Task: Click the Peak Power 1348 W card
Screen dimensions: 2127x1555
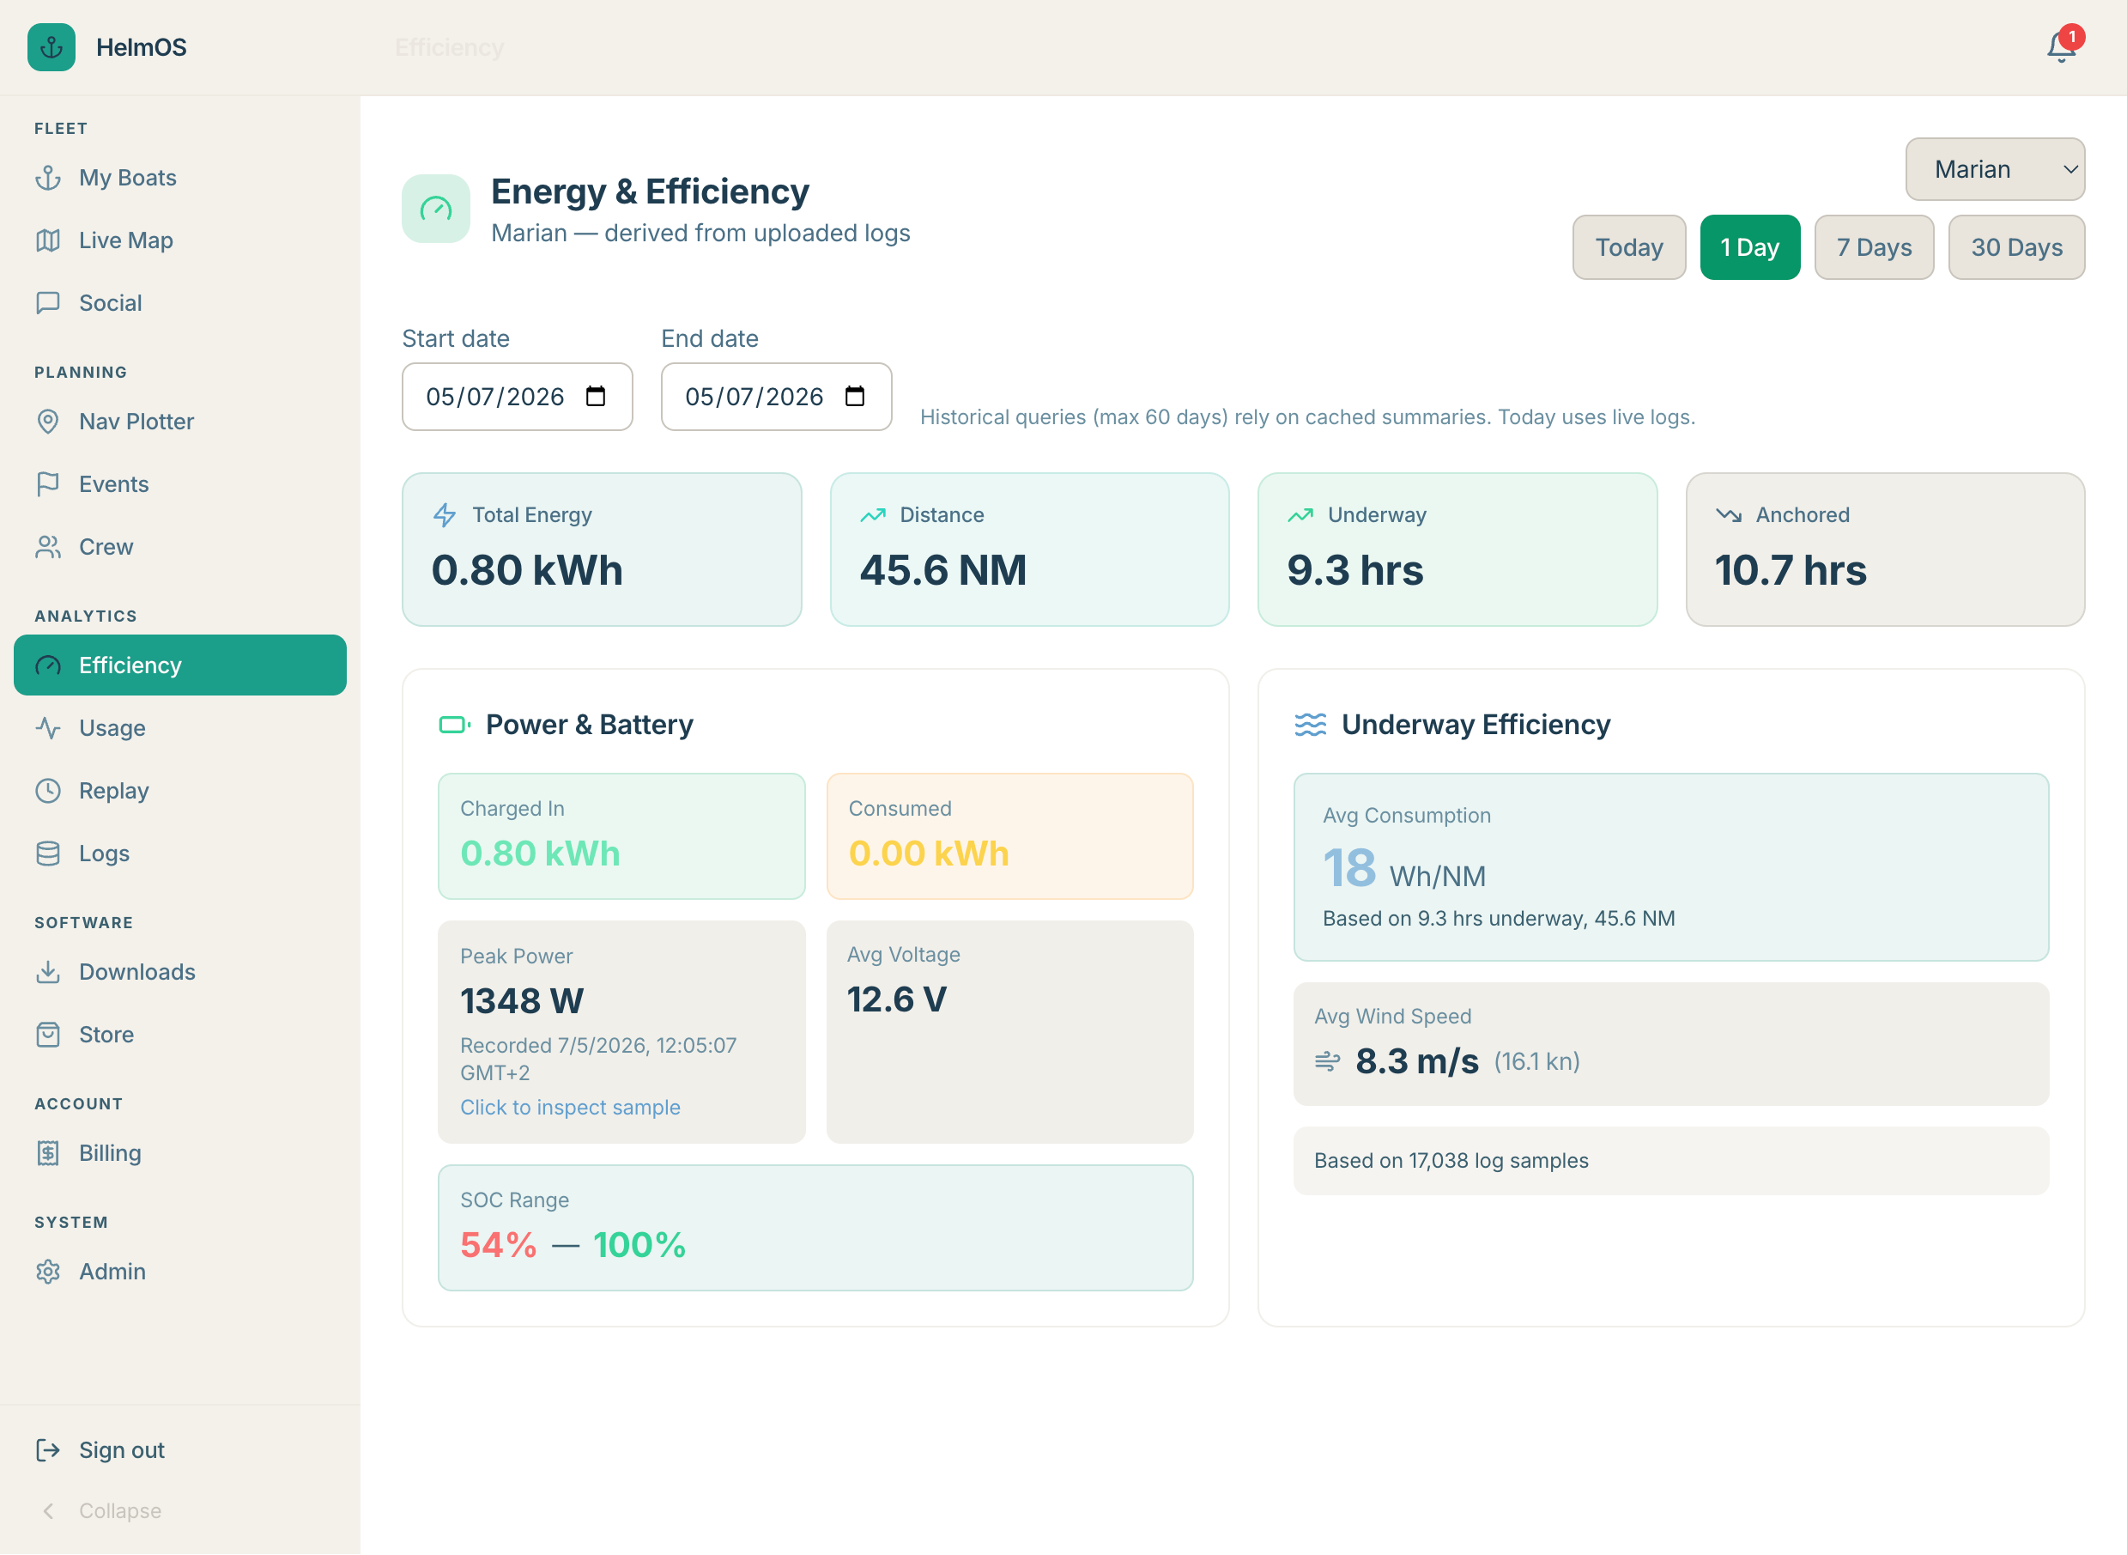Action: [x=621, y=1033]
